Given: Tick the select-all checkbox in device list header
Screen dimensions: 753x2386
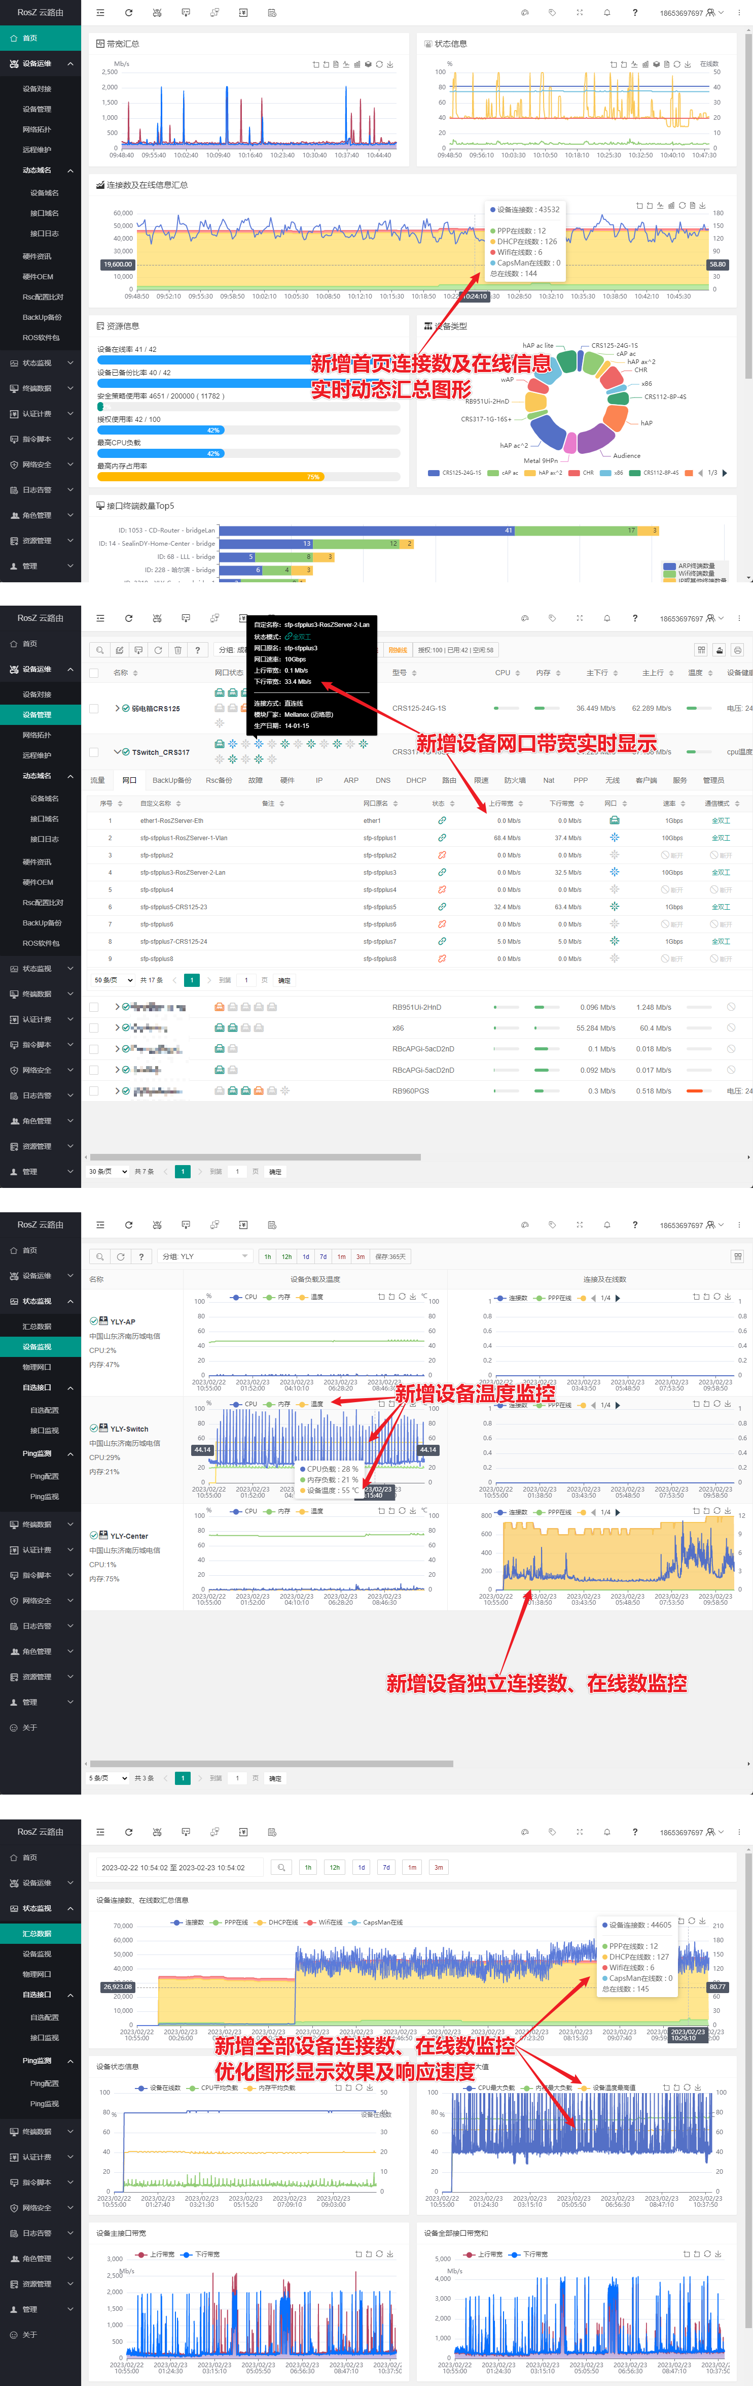Looking at the screenshot, I should [x=93, y=673].
